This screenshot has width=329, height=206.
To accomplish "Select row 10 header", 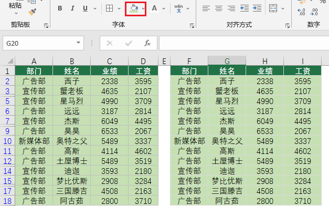I will point(7,141).
